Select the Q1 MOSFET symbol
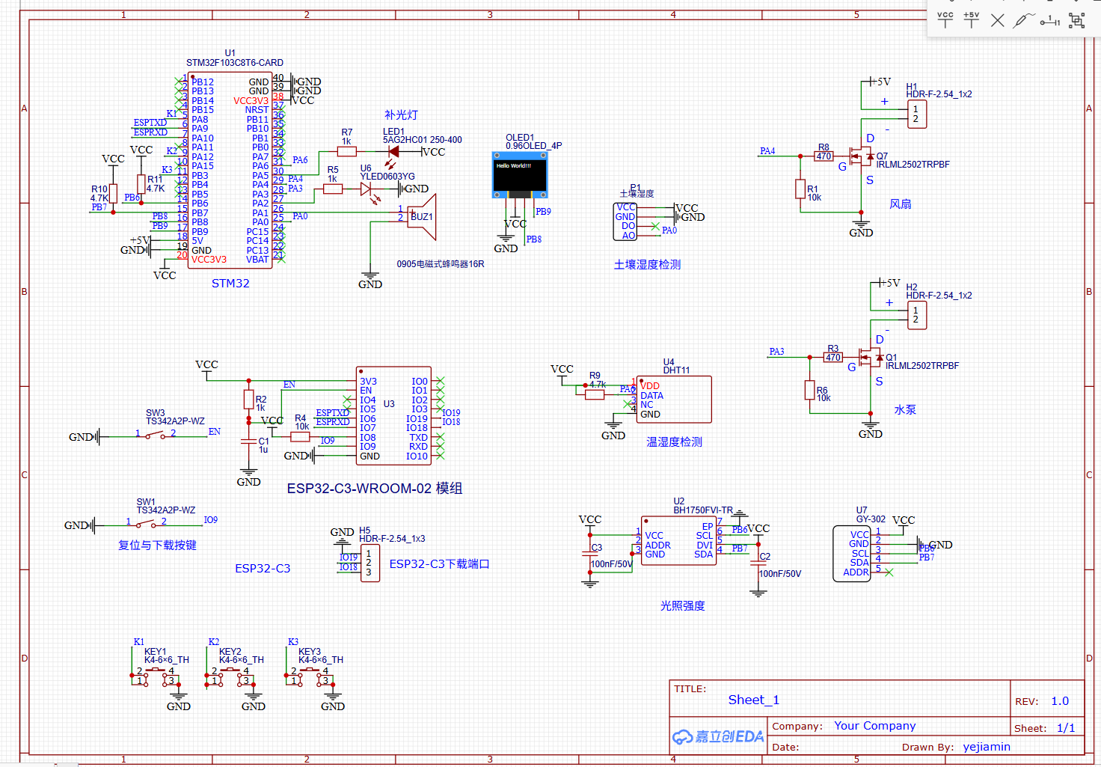This screenshot has width=1101, height=767. pos(871,358)
